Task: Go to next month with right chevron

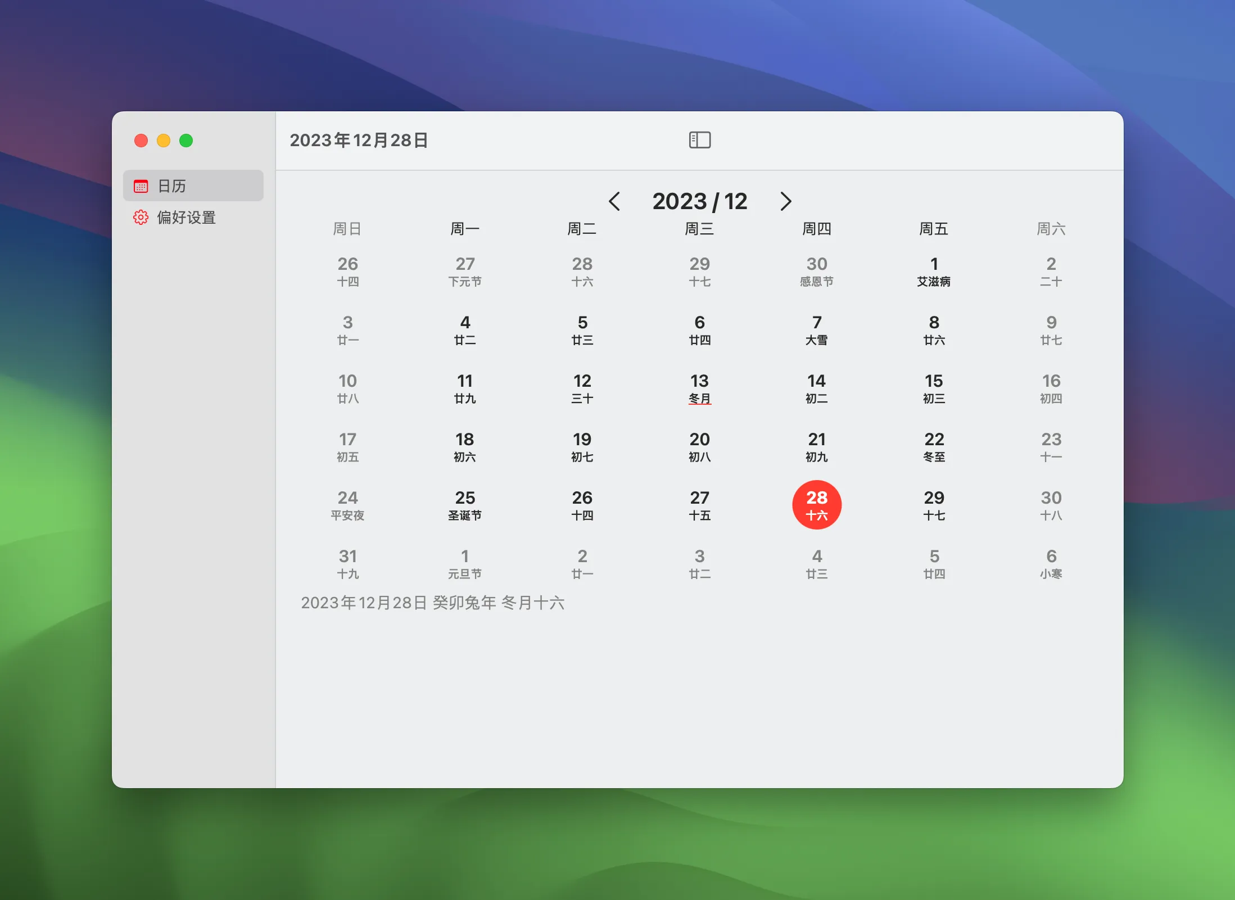Action: 785,201
